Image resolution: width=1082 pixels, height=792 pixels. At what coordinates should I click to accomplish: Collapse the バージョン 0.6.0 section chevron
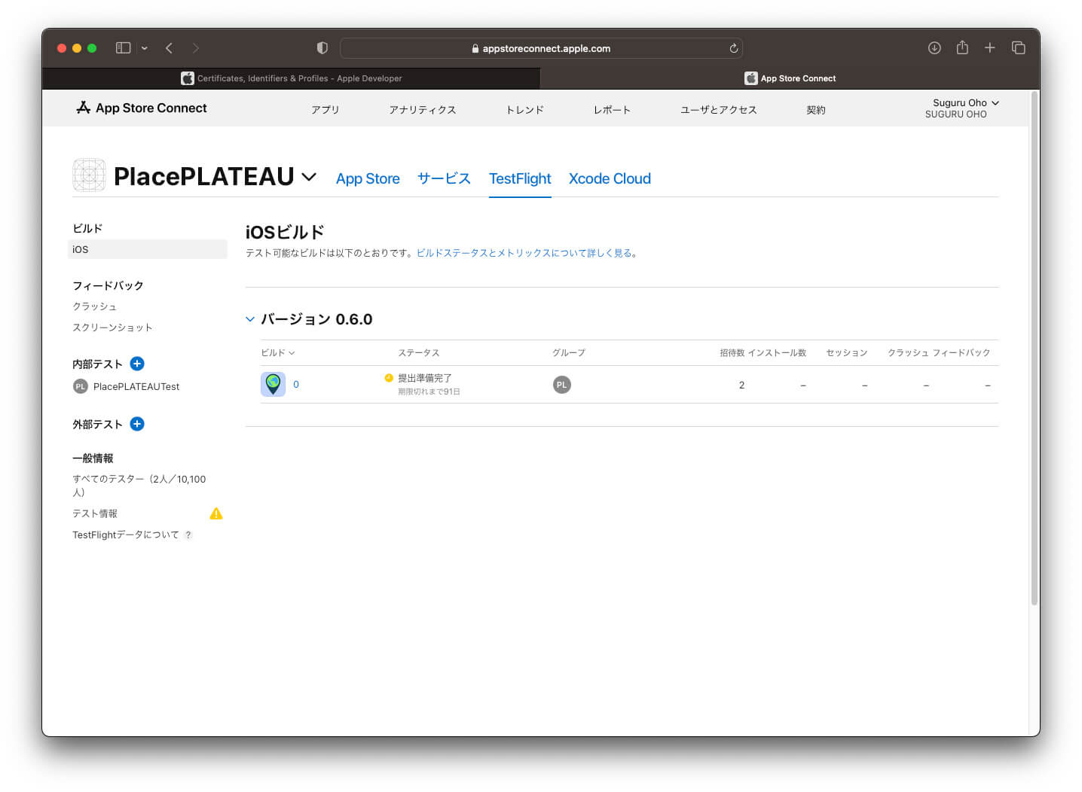click(x=250, y=319)
